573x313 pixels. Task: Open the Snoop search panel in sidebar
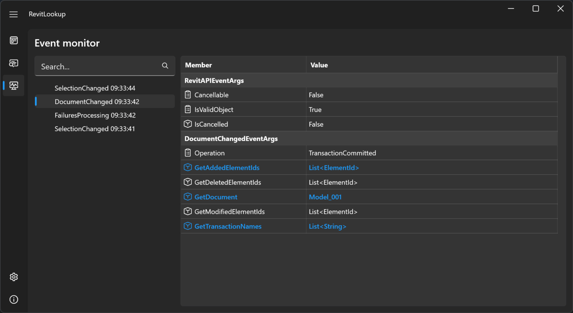[13, 63]
